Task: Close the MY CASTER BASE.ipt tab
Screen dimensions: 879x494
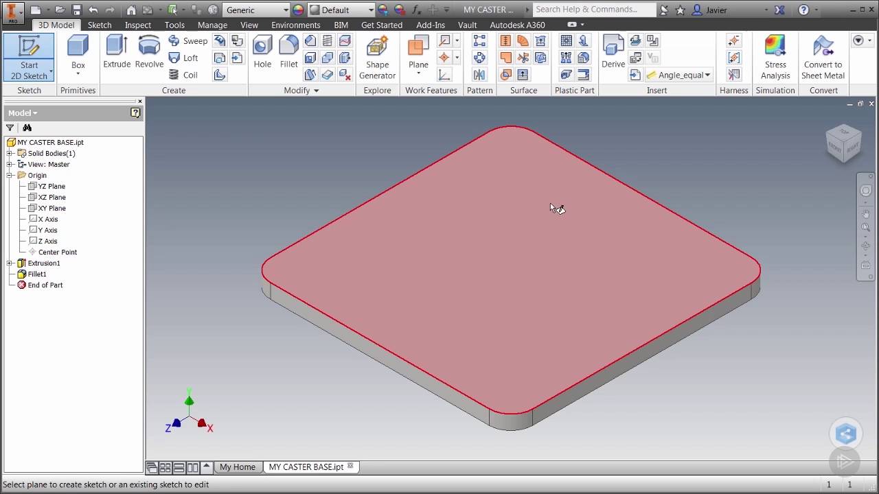Action: (350, 467)
